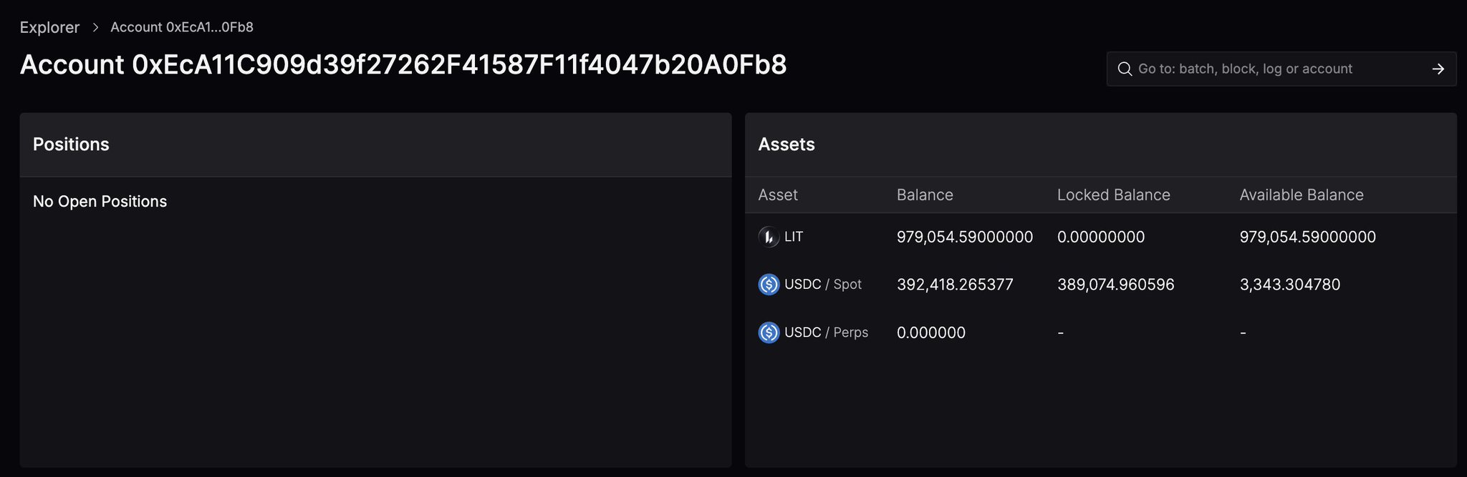
Task: Click the Assets panel title
Action: point(786,144)
